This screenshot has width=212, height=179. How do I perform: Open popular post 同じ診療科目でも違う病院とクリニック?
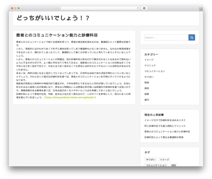pyautogui.click(x=165, y=126)
